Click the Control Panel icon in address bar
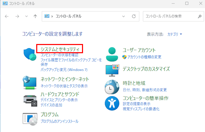The width and height of the screenshot is (205, 132). (x=47, y=16)
